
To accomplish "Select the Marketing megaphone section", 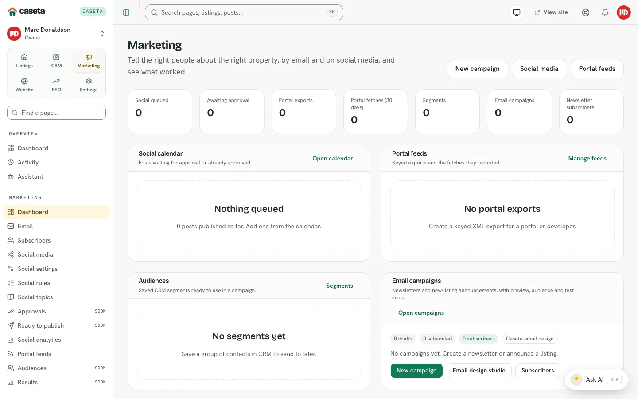I will 89,61.
